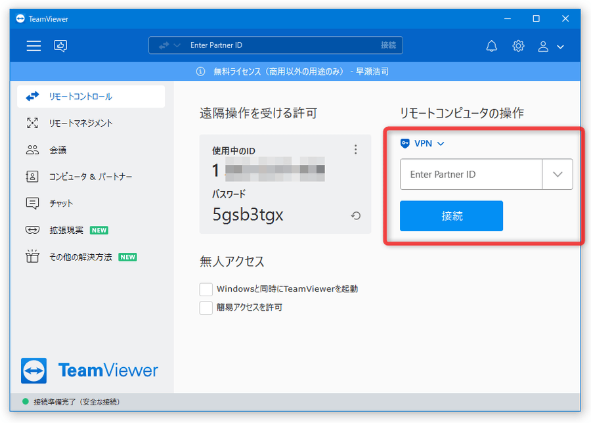Screen dimensions: 591x423
Task: Open the notifications bell
Action: (x=491, y=46)
